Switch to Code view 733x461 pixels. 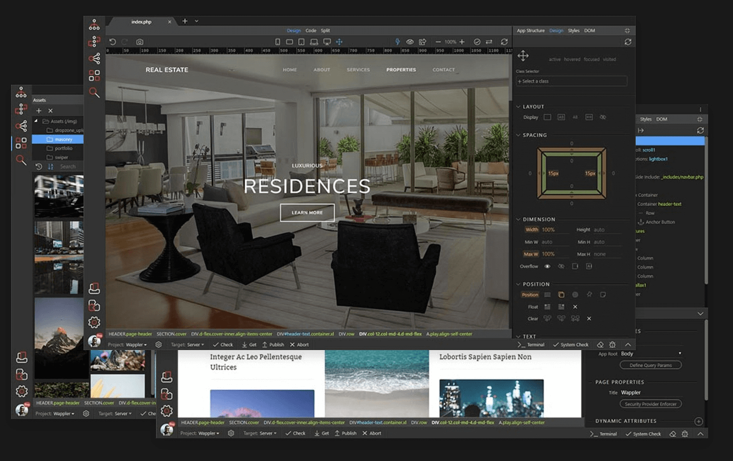[x=311, y=31]
